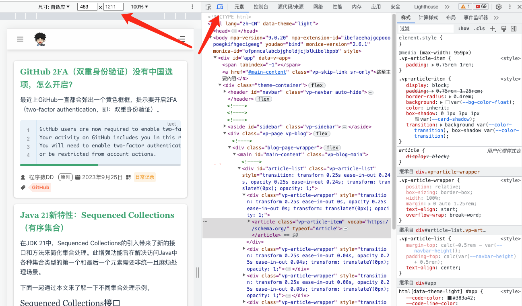Collapse the main id="main-content" node
The width and height of the screenshot is (522, 306).
tap(234, 155)
